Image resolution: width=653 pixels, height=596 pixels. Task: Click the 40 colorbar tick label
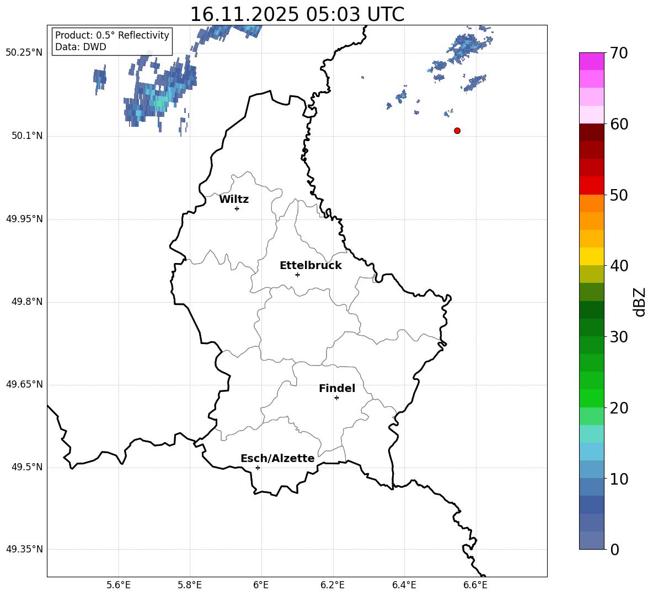click(619, 266)
